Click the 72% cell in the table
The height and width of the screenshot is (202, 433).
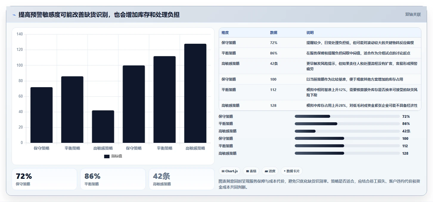tap(274, 43)
